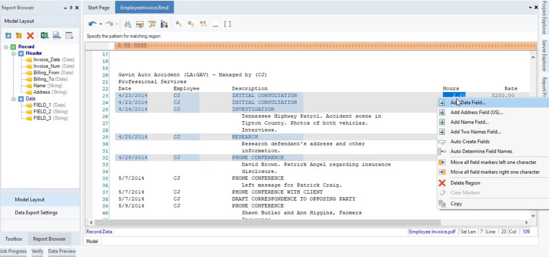Click the binoculars find icon in editor toolbar

(x=128, y=24)
